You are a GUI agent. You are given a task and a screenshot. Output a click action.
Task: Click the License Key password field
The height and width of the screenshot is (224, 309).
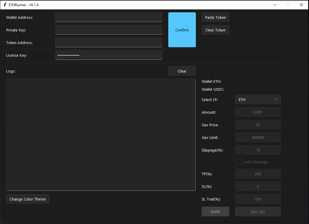(108, 55)
